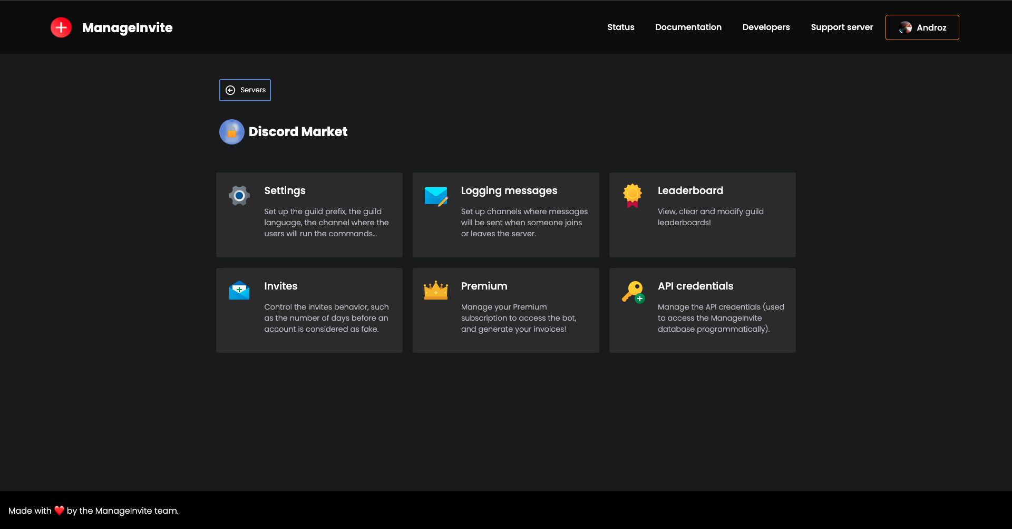The width and height of the screenshot is (1012, 529).
Task: Click the API credentials key icon
Action: (x=633, y=292)
